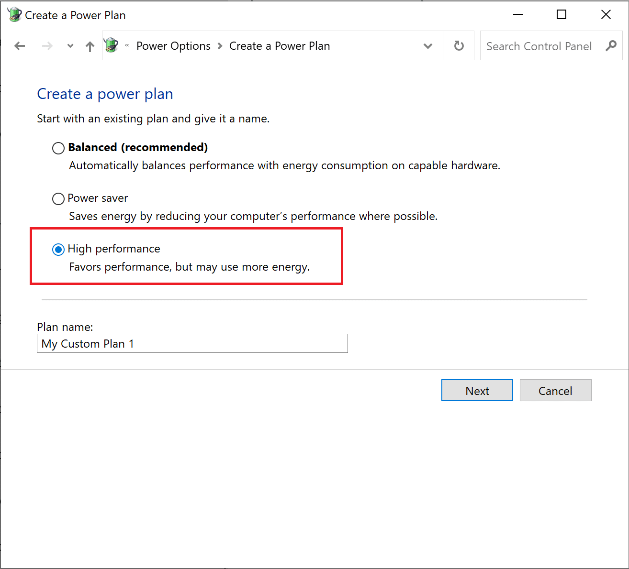Click the Plan name text field
The width and height of the screenshot is (629, 569).
(x=192, y=343)
